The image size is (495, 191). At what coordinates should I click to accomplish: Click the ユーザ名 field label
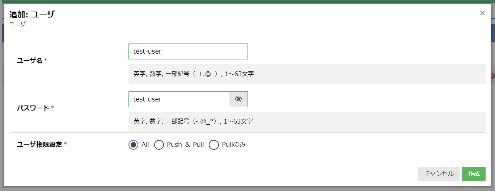coord(30,61)
